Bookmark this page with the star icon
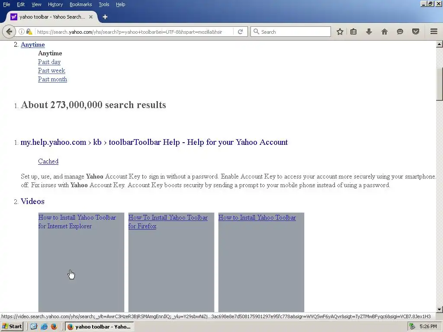This screenshot has height=332, width=443. click(x=340, y=32)
